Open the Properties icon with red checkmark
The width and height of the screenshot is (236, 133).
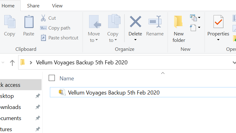tap(218, 22)
